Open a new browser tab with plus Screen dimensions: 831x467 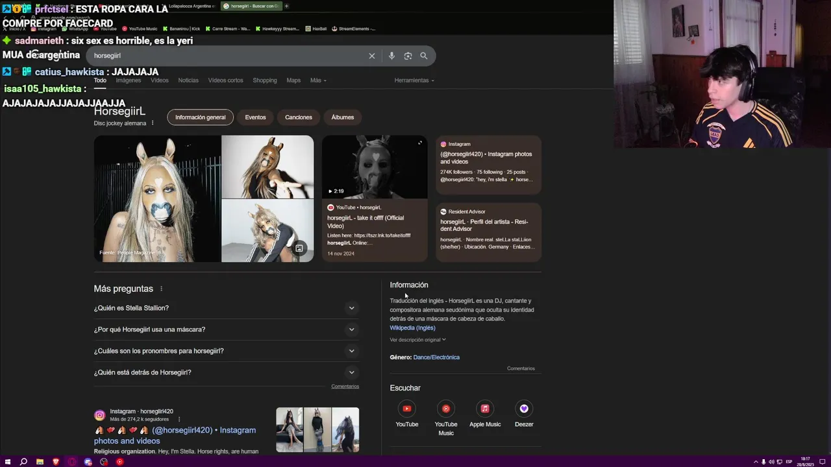coord(286,6)
